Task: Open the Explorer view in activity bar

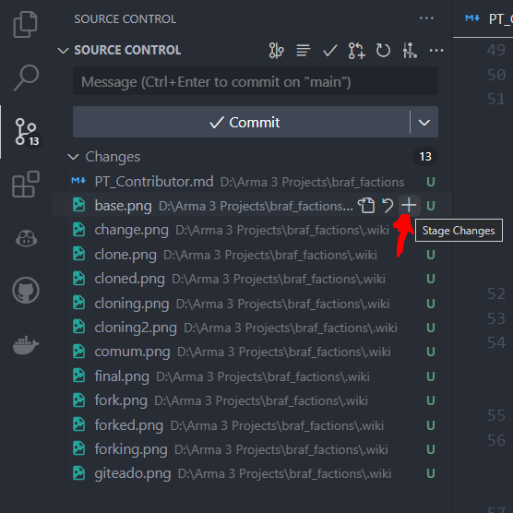Action: tap(26, 25)
